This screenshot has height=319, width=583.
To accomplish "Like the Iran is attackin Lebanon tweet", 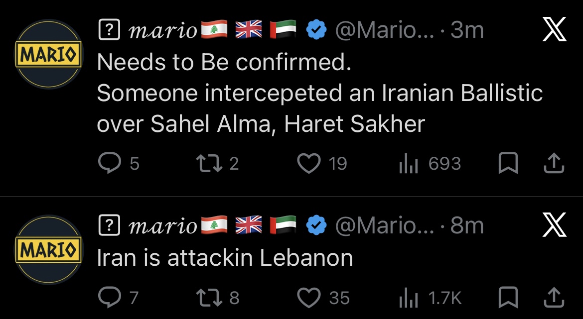I will point(309,298).
